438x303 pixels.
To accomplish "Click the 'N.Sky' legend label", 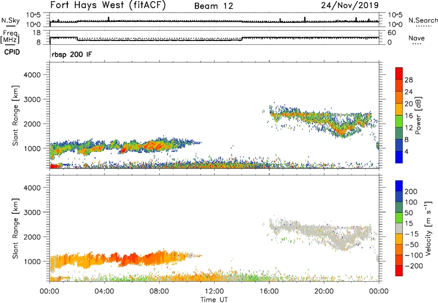I will pos(10,20).
